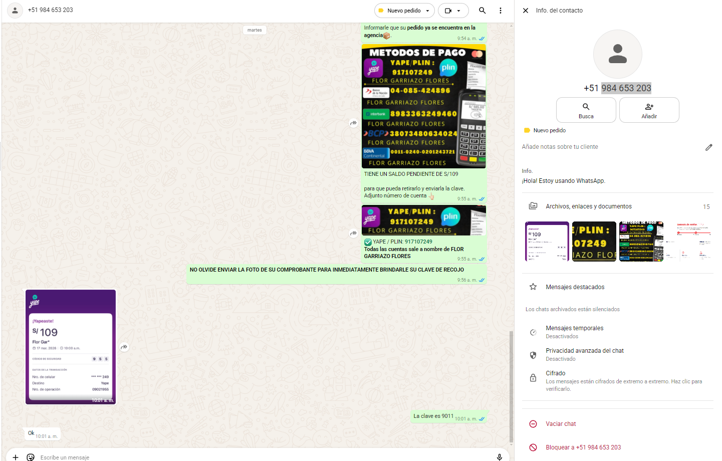Image resolution: width=722 pixels, height=461 pixels.
Task: Open the chat search magnifier icon
Action: (x=482, y=11)
